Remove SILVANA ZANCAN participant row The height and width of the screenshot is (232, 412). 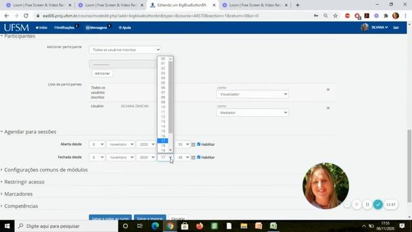(x=328, y=108)
